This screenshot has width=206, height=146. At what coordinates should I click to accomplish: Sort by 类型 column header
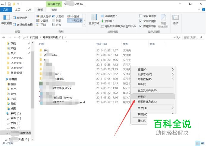pos(125,44)
